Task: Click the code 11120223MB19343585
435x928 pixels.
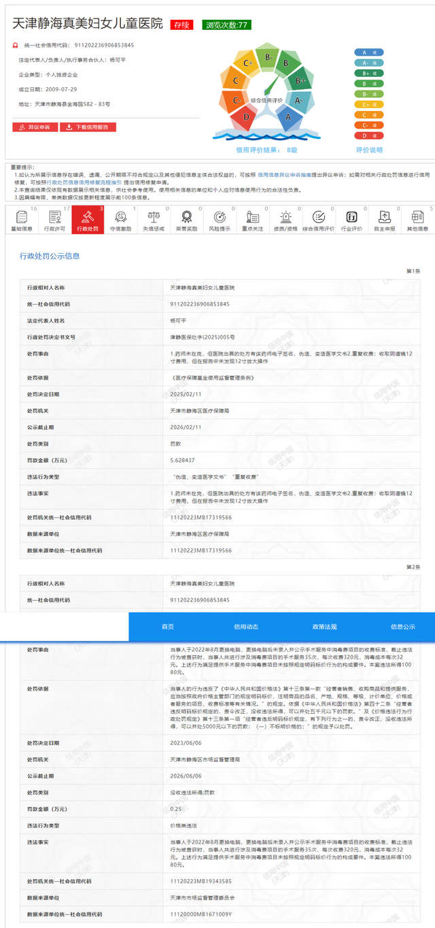Action: click(201, 881)
